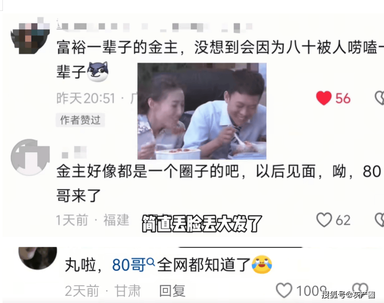Tap 回复 to reply to the comment

(x=172, y=291)
